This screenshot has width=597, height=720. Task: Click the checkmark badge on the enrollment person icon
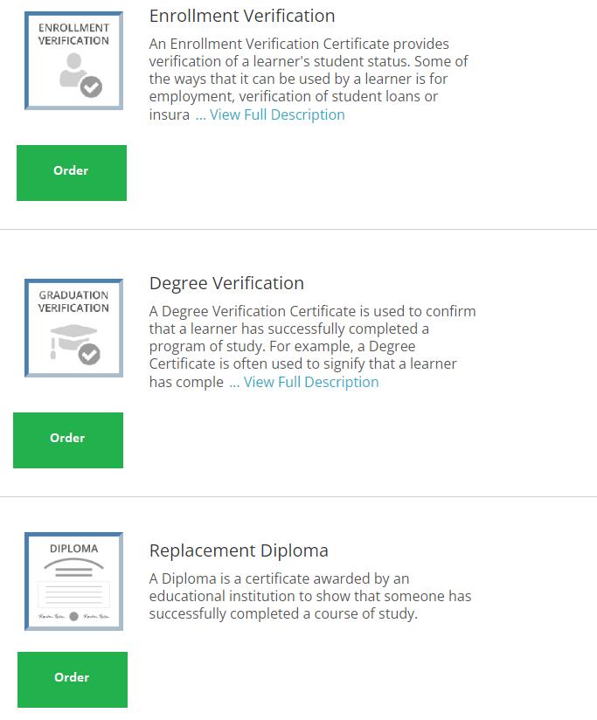(92, 87)
